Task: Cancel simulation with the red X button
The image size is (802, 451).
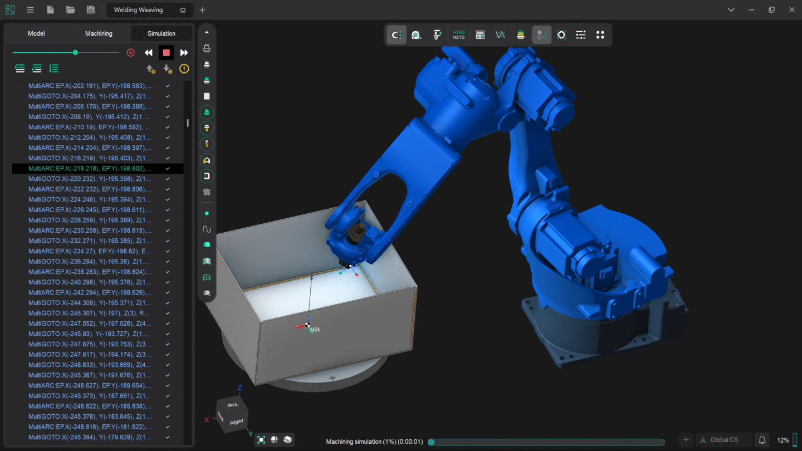Action: [x=130, y=52]
